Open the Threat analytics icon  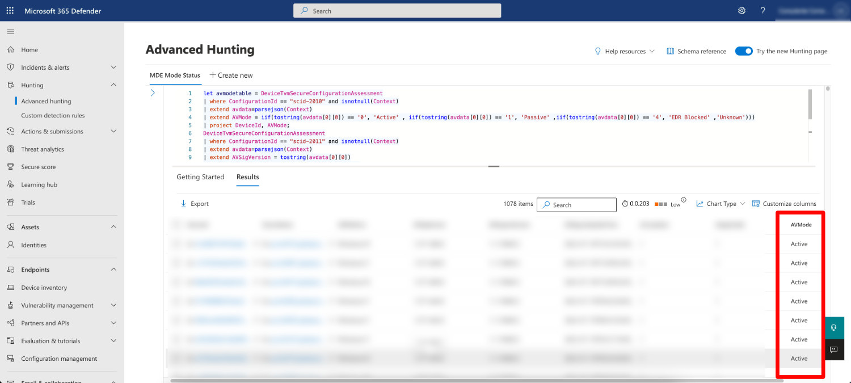[x=10, y=149]
